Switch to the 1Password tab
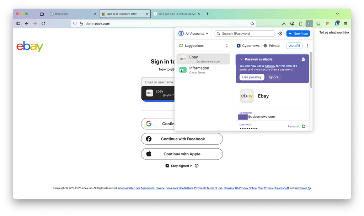Screen dimensions: 364x216 pos(73,14)
